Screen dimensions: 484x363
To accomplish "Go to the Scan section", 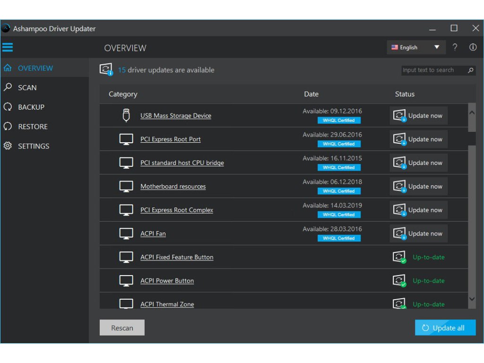I will [x=27, y=87].
